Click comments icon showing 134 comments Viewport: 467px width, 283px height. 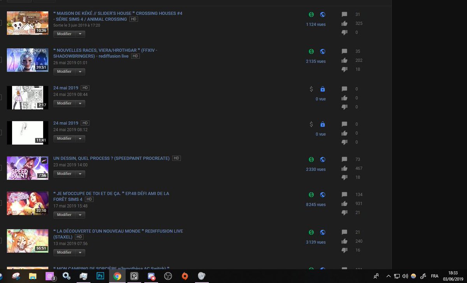(x=344, y=195)
